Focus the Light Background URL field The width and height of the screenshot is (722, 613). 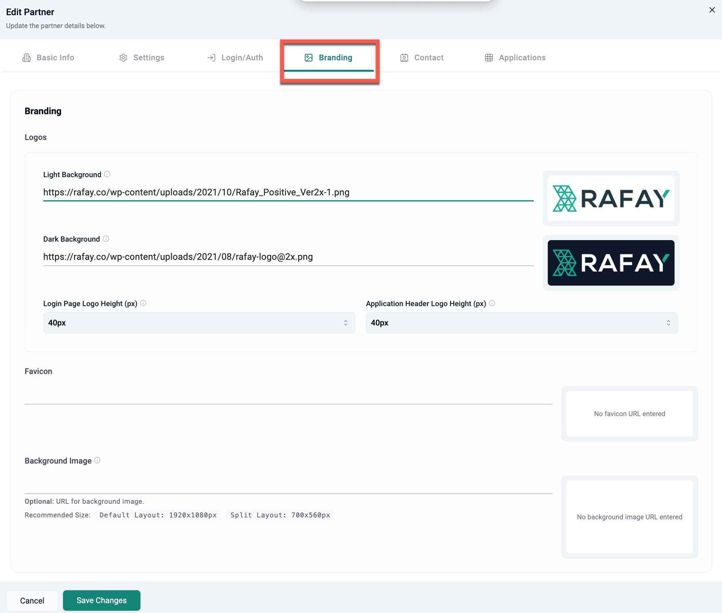288,192
